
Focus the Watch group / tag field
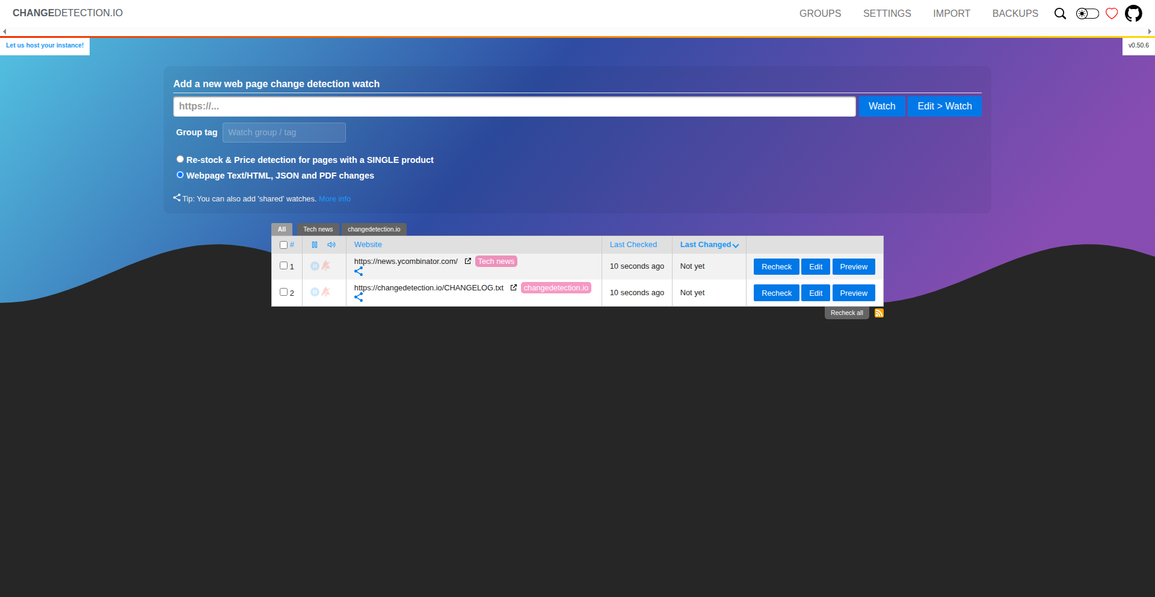coord(284,132)
